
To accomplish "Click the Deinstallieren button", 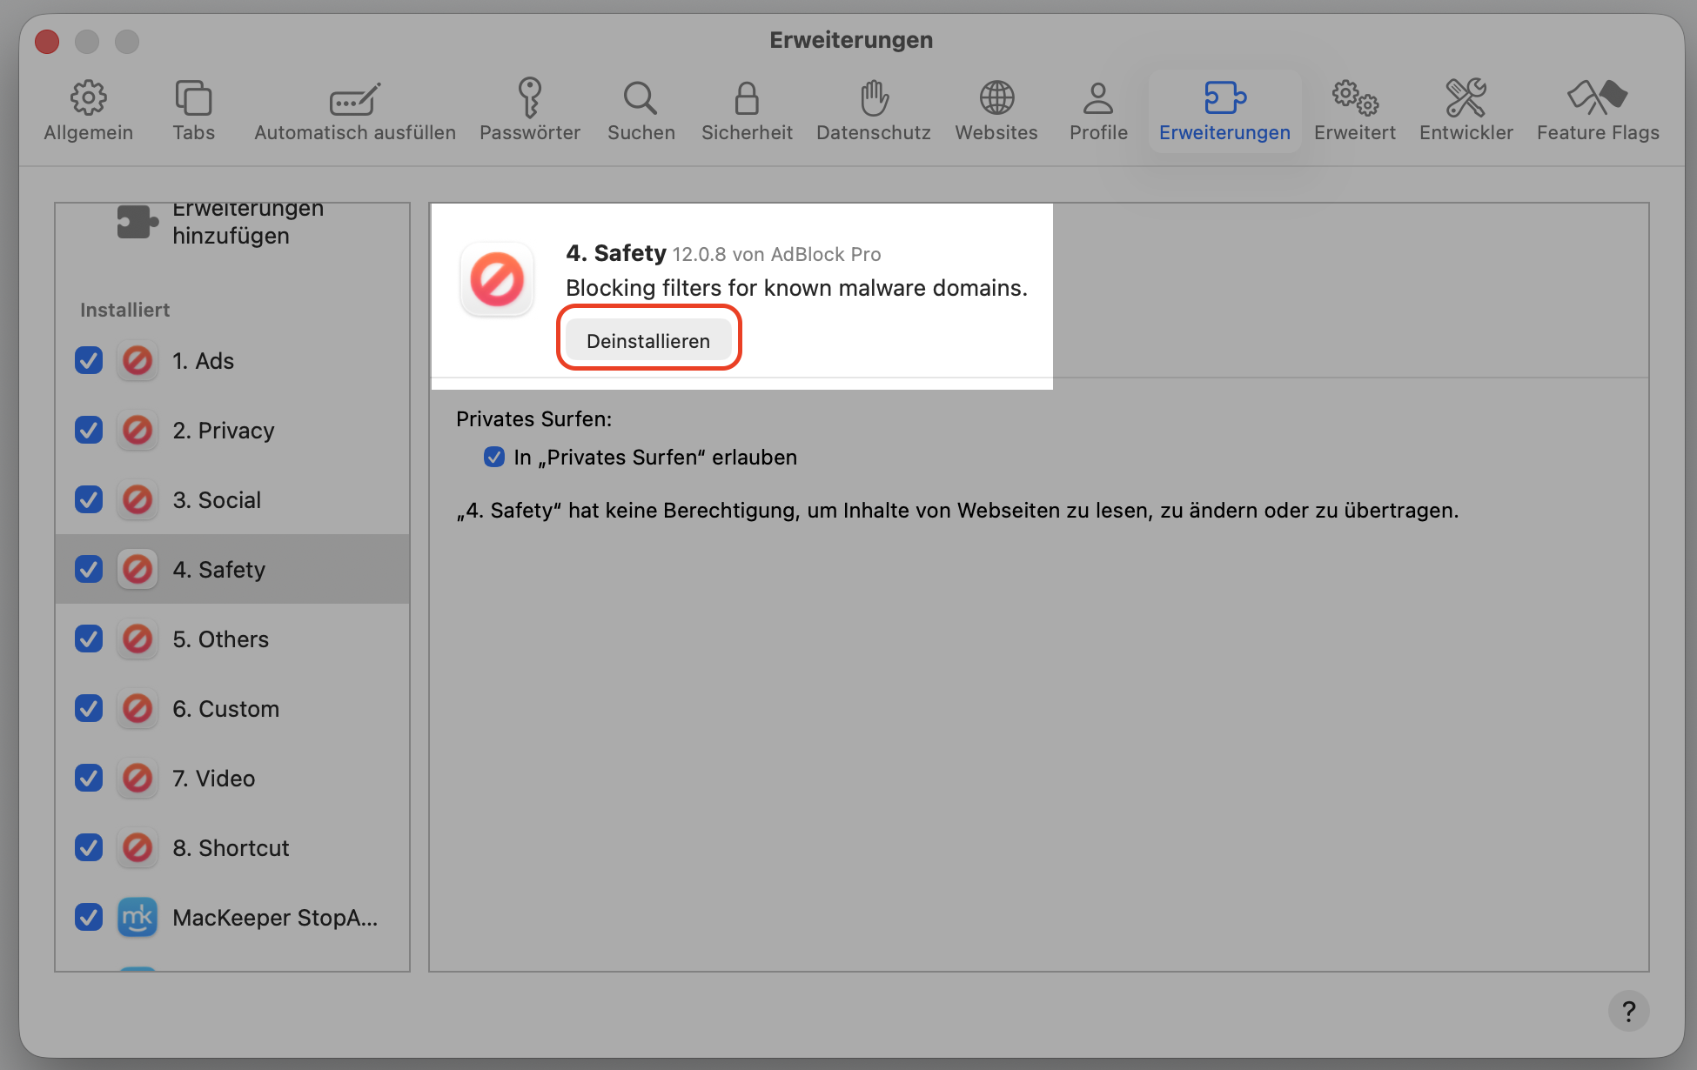I will [x=648, y=340].
